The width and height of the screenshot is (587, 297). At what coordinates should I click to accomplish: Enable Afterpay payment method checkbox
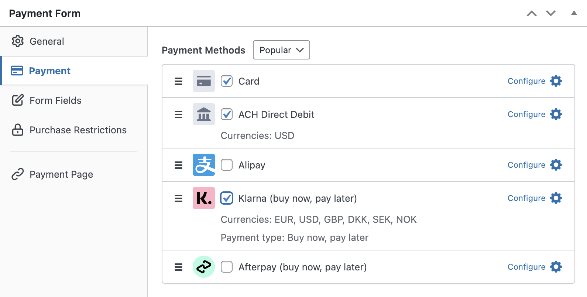[x=227, y=267]
